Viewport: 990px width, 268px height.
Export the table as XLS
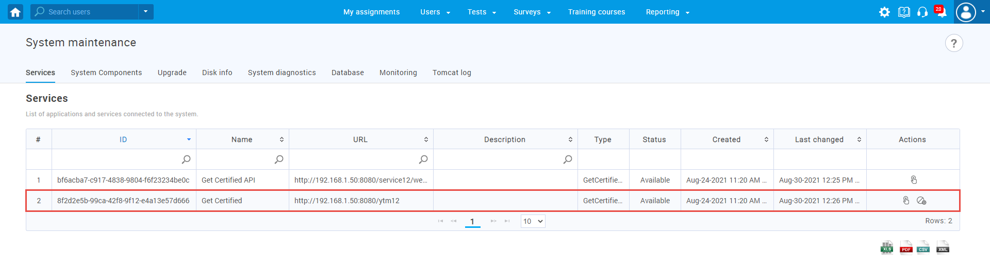pyautogui.click(x=887, y=247)
